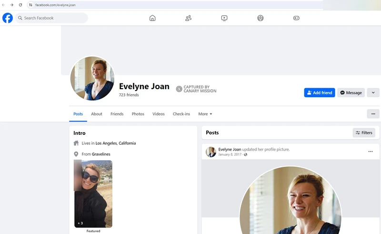Click the search magnifier icon
This screenshot has height=234, width=381.
point(20,18)
